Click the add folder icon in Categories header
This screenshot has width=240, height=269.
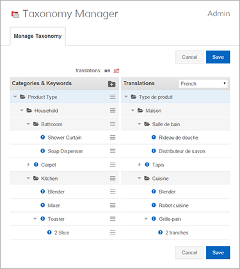pyautogui.click(x=111, y=84)
